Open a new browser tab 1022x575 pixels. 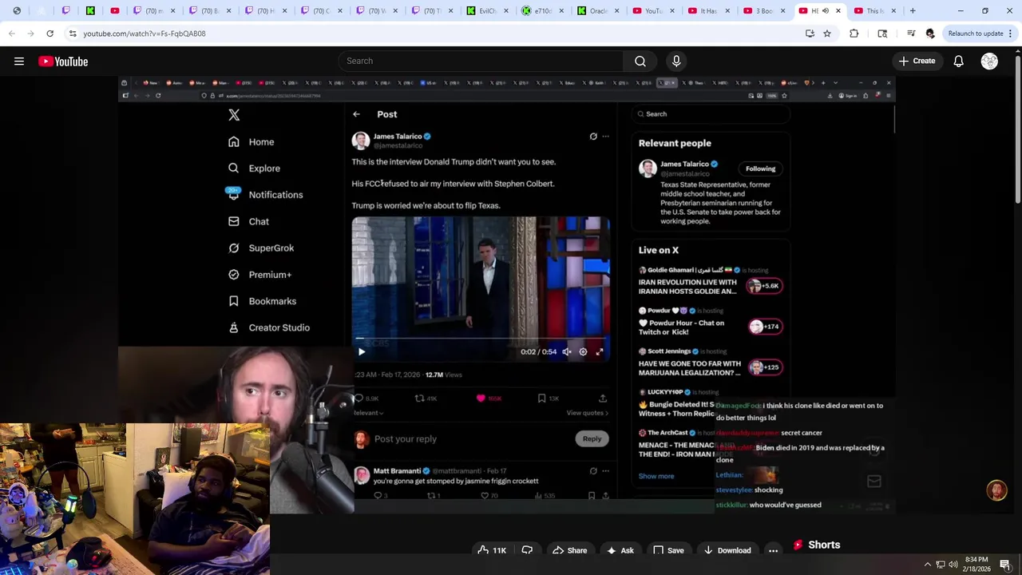click(912, 10)
